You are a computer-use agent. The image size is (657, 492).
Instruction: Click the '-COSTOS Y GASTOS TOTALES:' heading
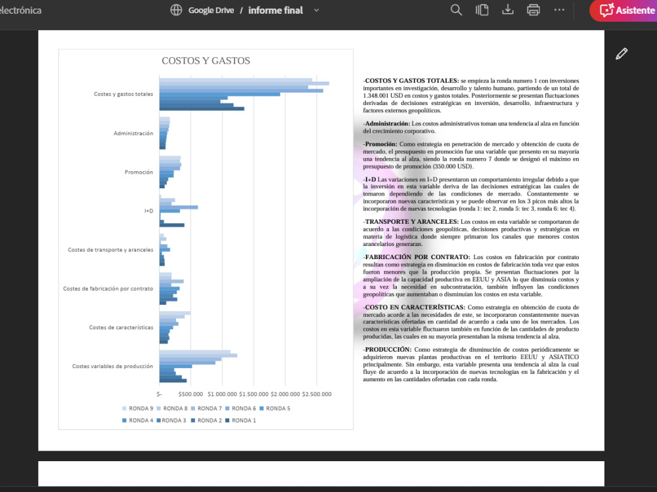point(411,81)
